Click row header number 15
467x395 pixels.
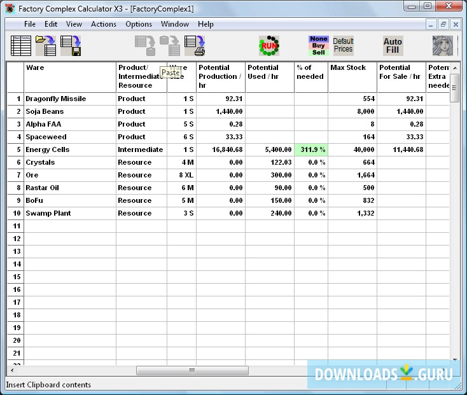[x=15, y=277]
